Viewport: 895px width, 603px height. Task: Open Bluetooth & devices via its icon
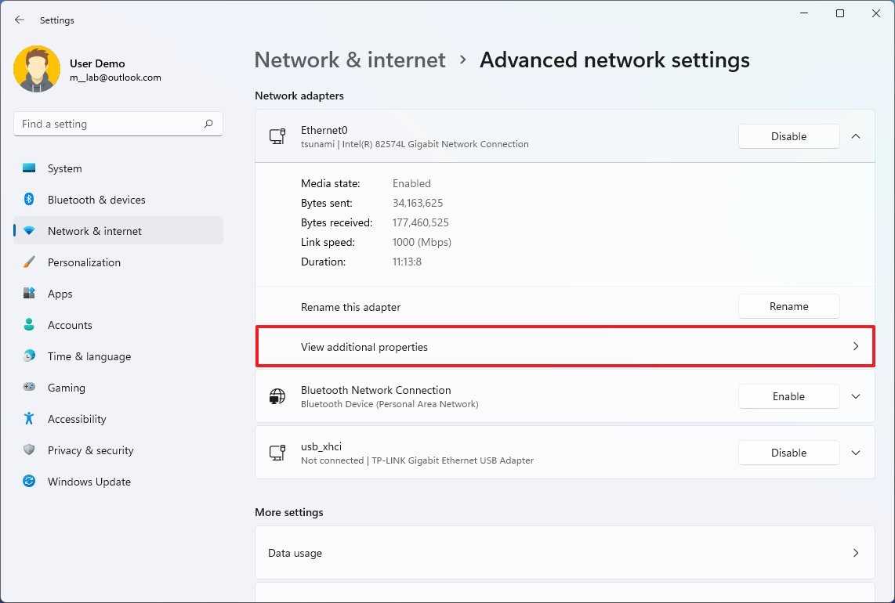tap(29, 200)
